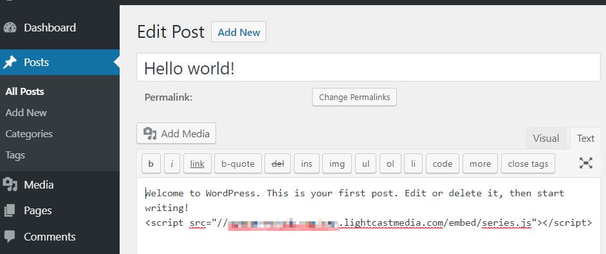Switch to the Text editor tab
This screenshot has width=606, height=254.
[x=585, y=139]
